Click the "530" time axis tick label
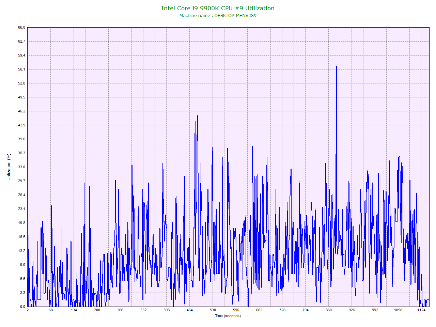 pyautogui.click(x=213, y=310)
